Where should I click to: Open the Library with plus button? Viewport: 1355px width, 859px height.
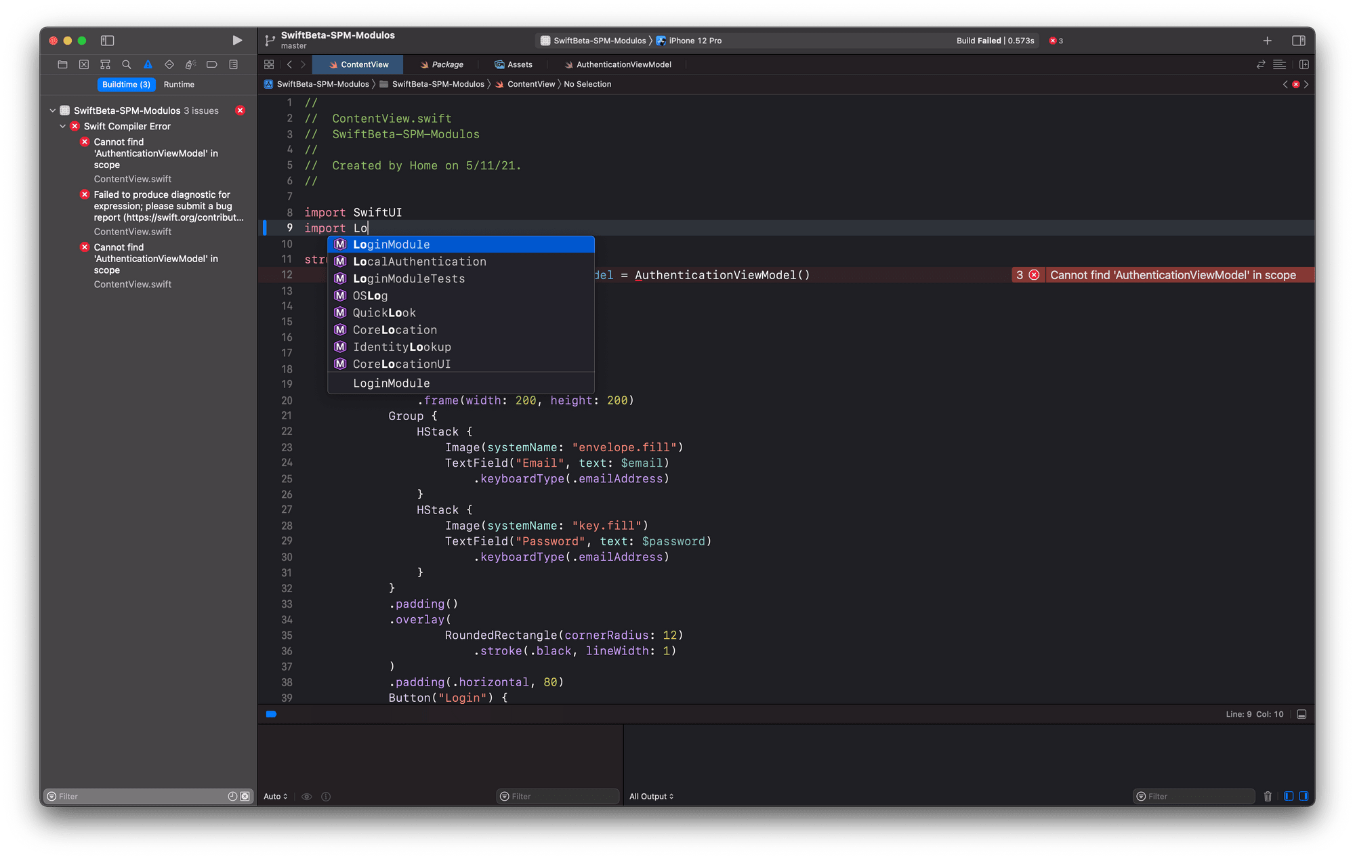pyautogui.click(x=1267, y=41)
